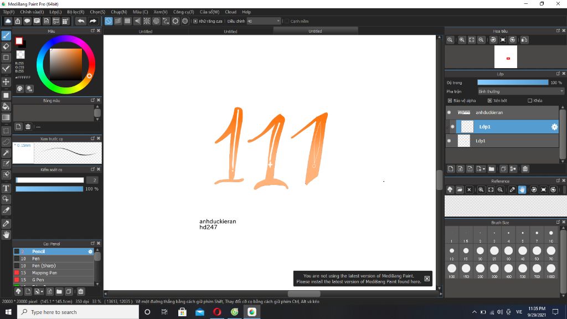Select the Magic Wand tool

click(6, 153)
